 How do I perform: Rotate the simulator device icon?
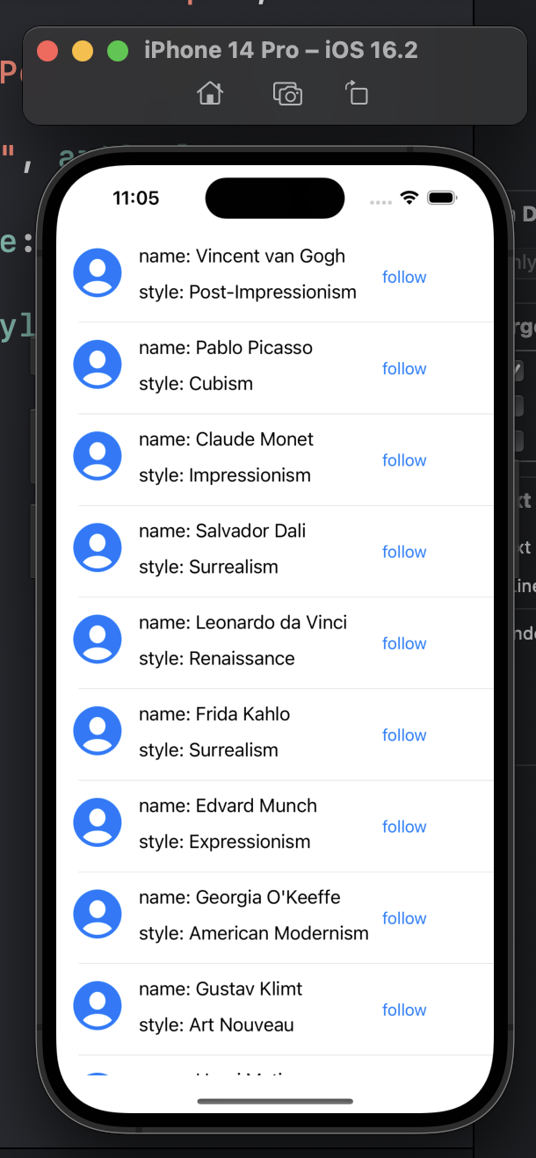[x=356, y=93]
